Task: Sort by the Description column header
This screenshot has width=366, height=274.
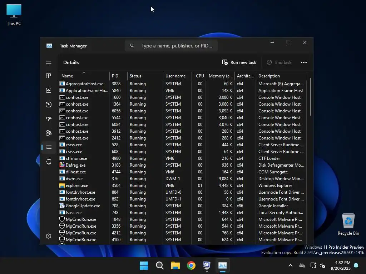Action: [281, 76]
